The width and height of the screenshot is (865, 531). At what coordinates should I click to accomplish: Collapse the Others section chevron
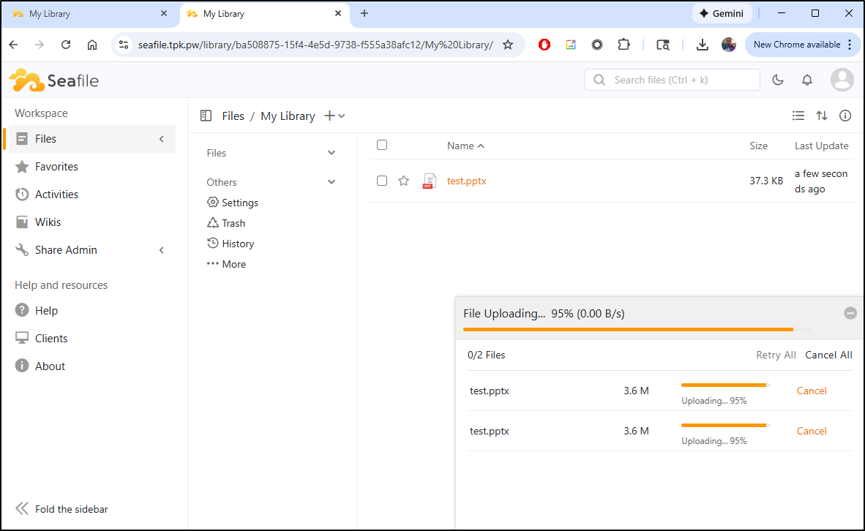(x=332, y=182)
